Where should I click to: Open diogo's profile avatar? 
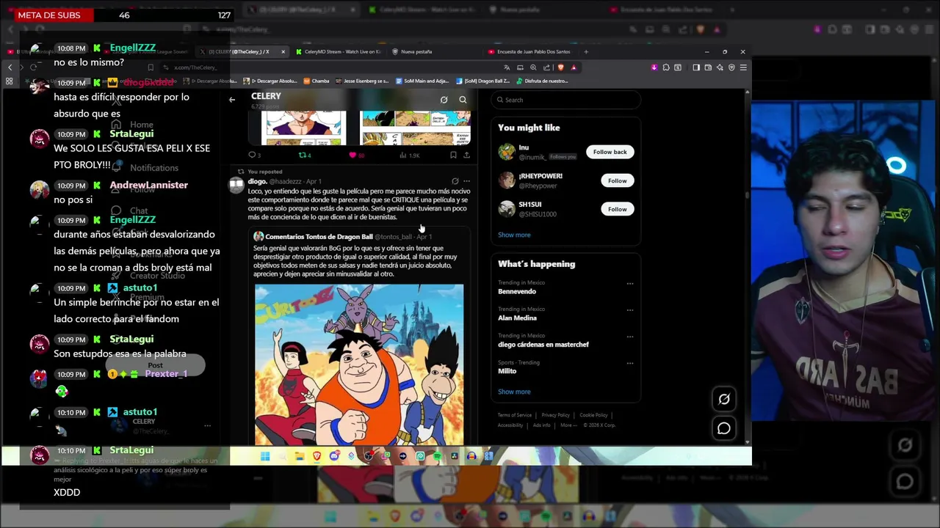(x=236, y=185)
